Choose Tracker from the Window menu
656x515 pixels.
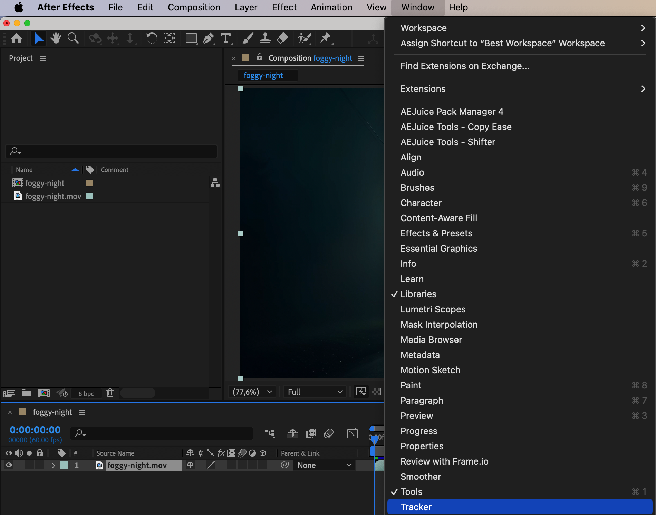pyautogui.click(x=416, y=507)
